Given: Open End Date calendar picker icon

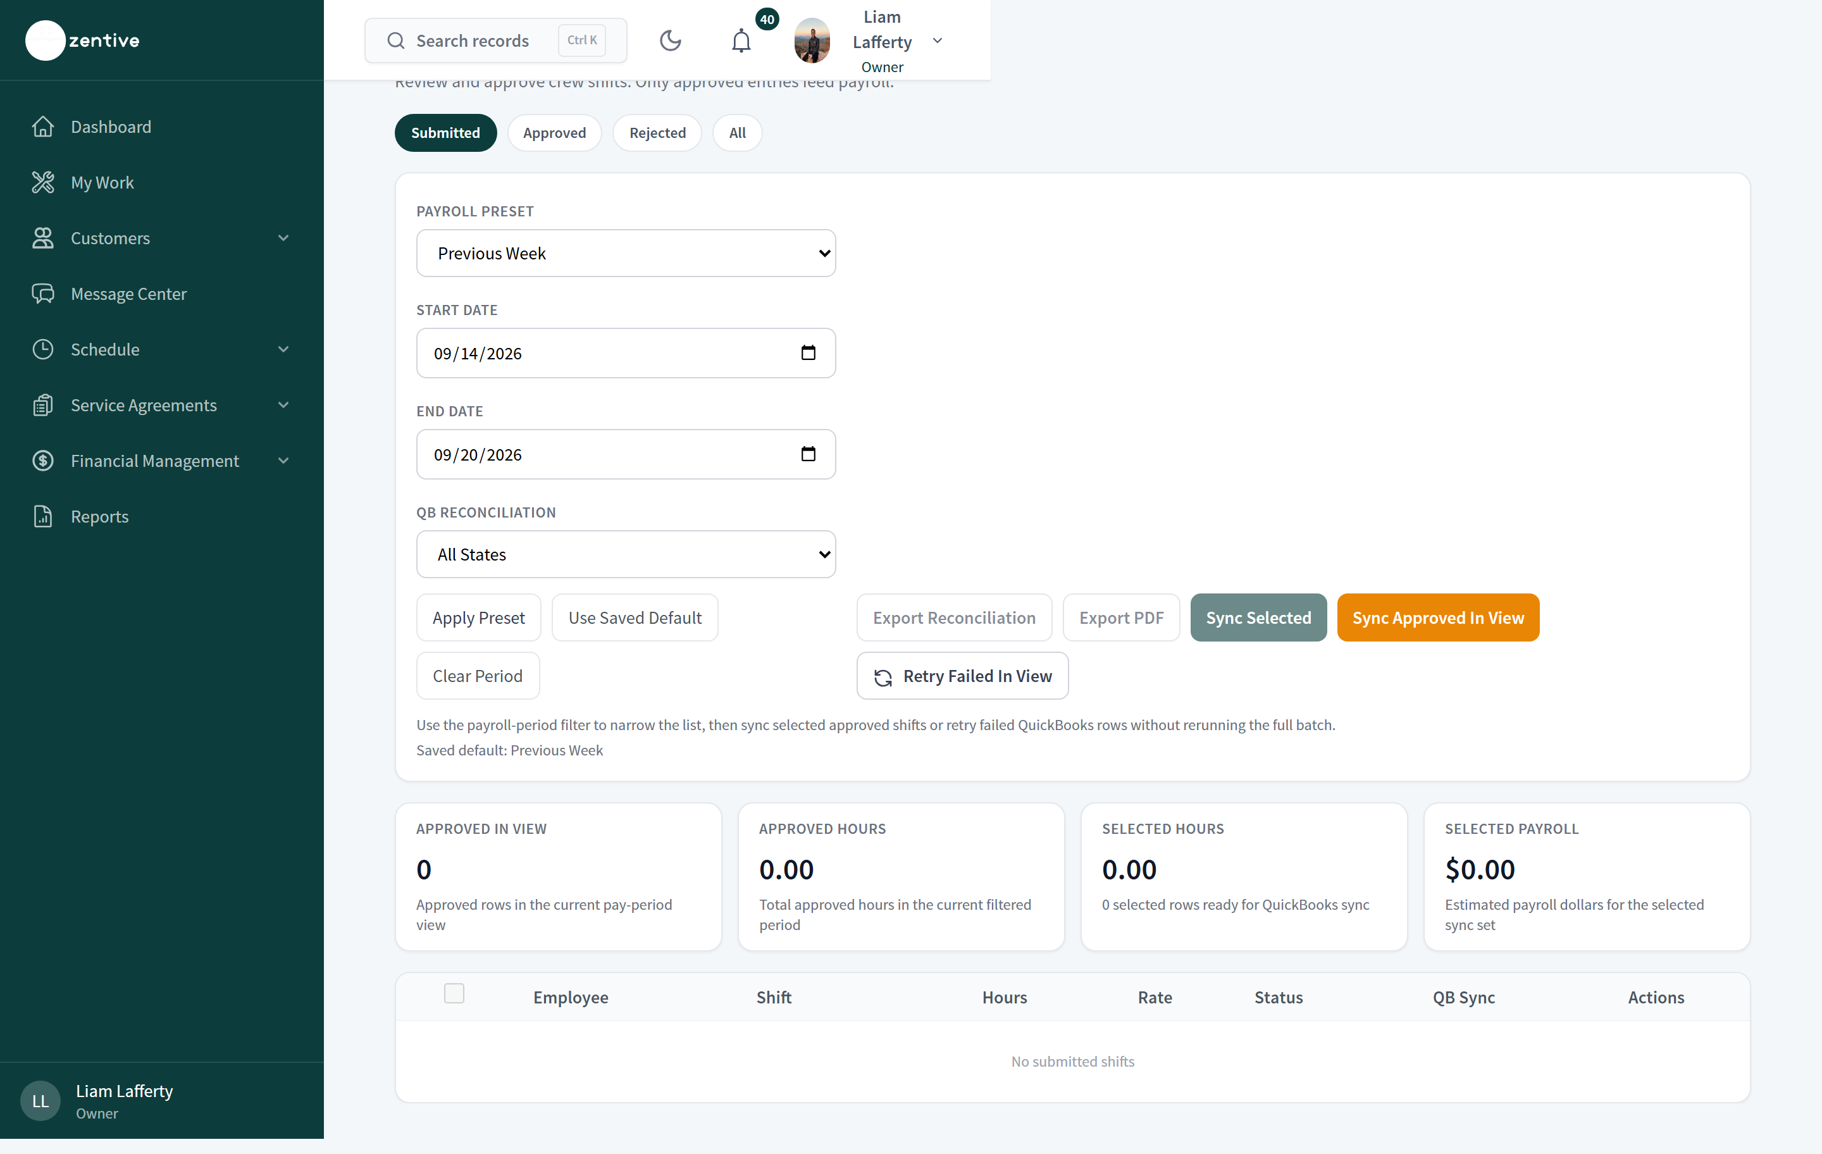Looking at the screenshot, I should 808,454.
